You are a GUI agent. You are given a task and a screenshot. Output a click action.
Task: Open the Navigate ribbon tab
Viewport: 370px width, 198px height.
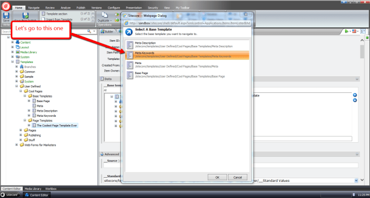pyautogui.click(x=34, y=8)
